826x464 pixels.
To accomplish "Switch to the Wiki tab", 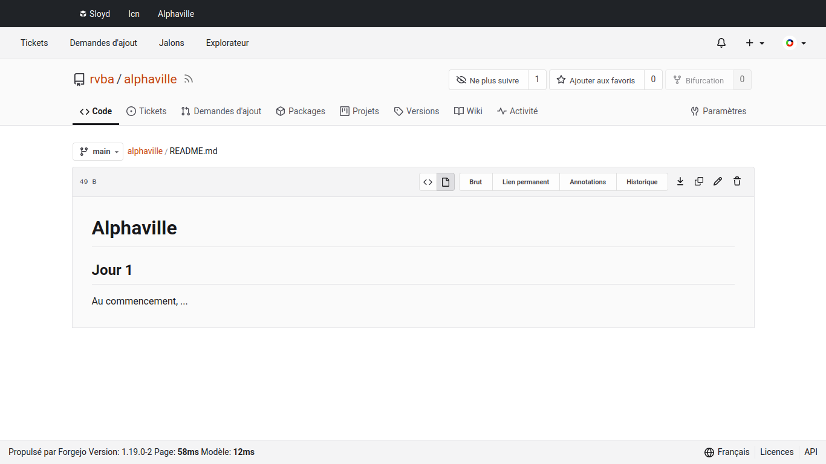I will coord(468,111).
